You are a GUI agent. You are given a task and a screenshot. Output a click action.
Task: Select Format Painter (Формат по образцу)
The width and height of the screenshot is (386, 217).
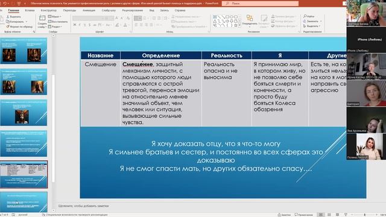pos(19,27)
